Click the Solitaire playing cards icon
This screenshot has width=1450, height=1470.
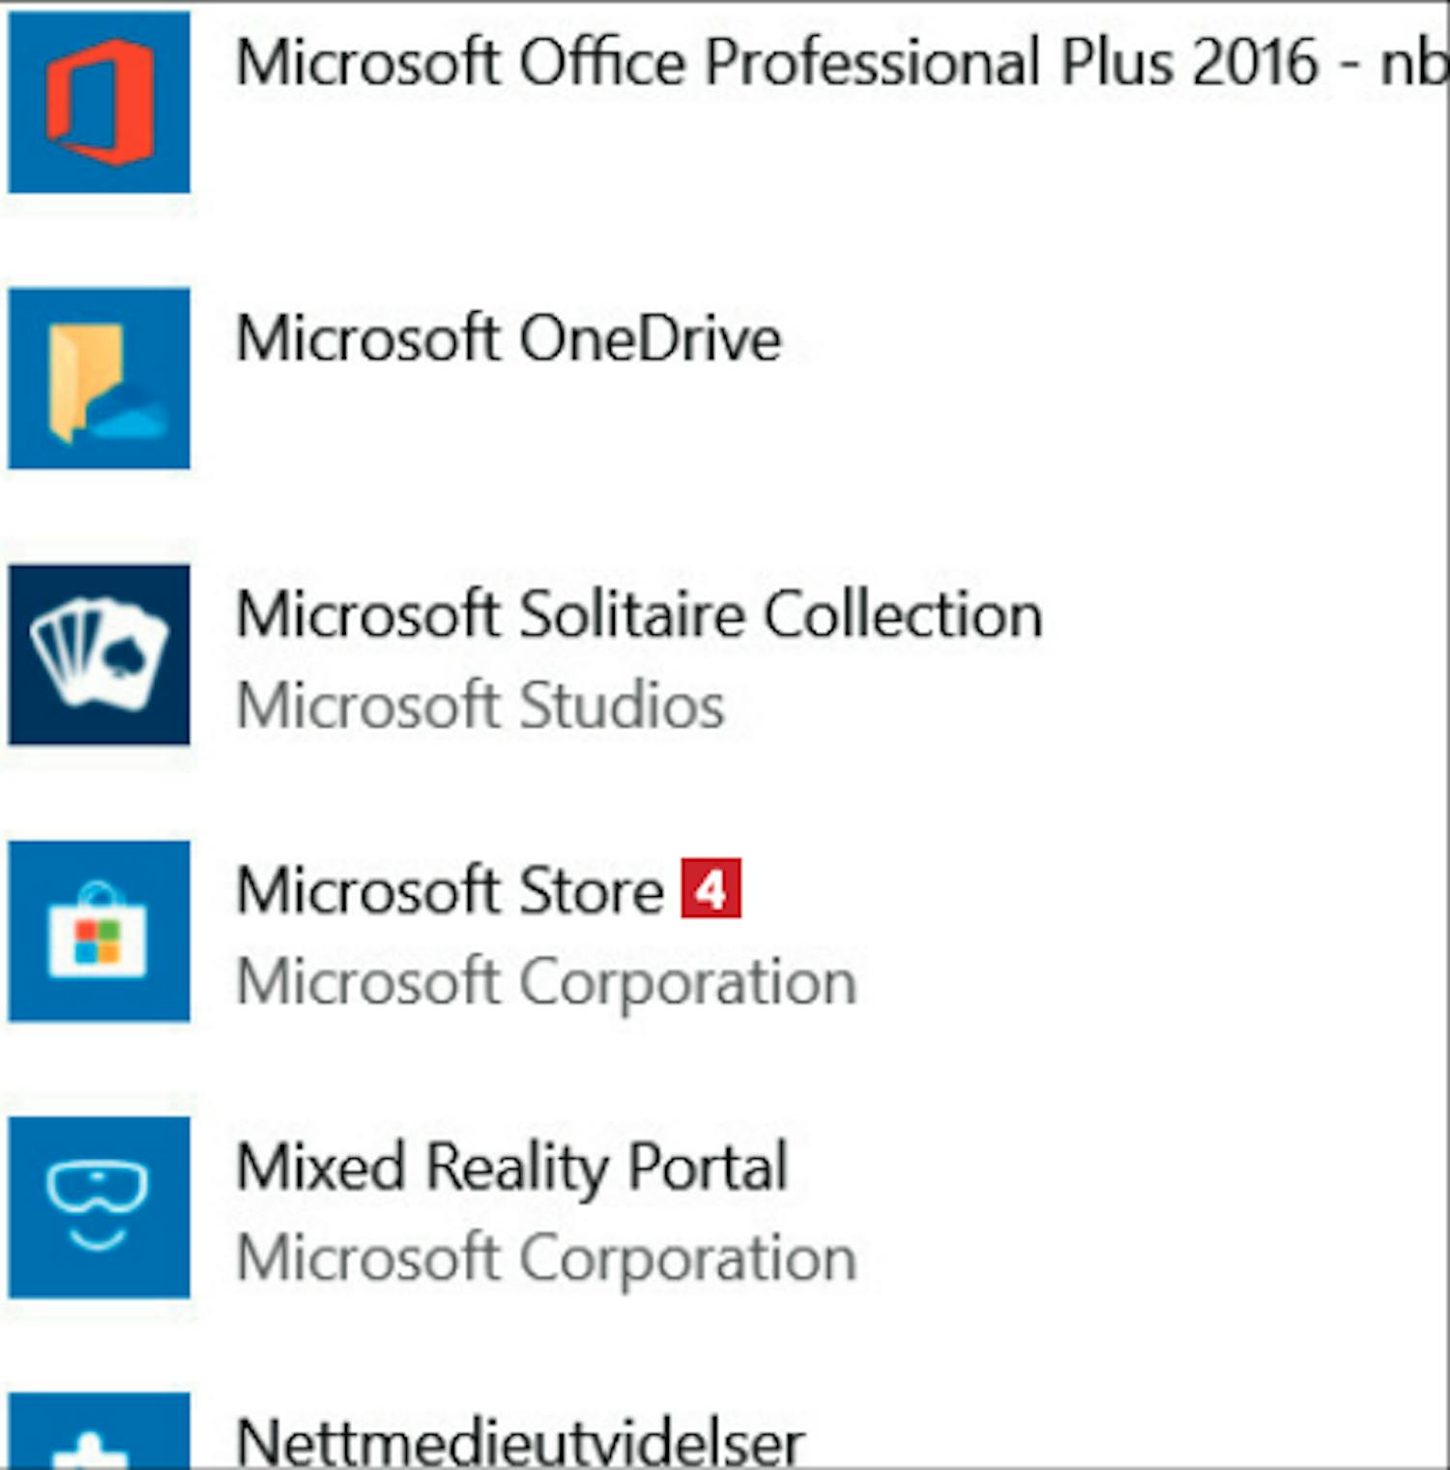point(99,654)
